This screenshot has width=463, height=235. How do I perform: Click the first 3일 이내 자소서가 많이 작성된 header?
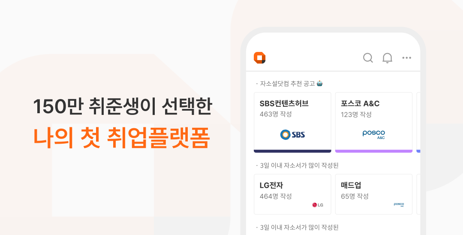click(x=297, y=166)
